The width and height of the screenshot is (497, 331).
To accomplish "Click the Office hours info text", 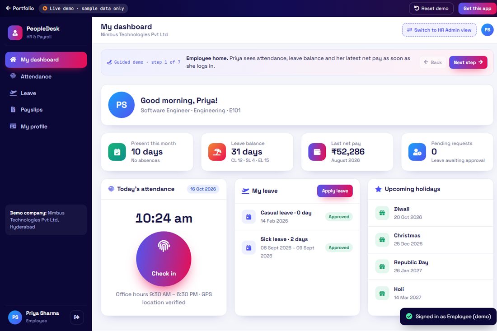I will 164,298.
